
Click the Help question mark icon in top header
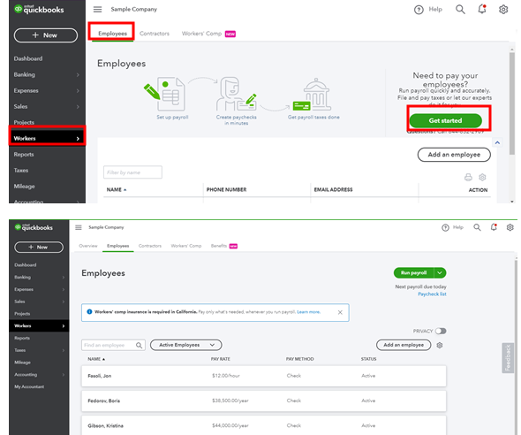pos(419,10)
